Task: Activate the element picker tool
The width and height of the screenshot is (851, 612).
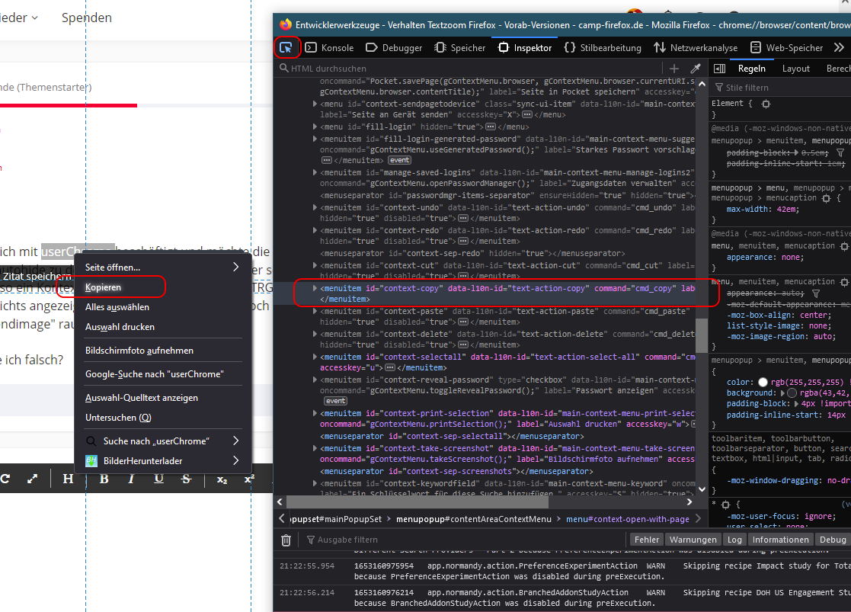Action: coord(286,47)
